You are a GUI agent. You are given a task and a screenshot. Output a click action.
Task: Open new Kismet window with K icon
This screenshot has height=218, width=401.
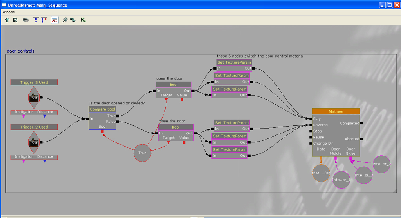point(83,20)
